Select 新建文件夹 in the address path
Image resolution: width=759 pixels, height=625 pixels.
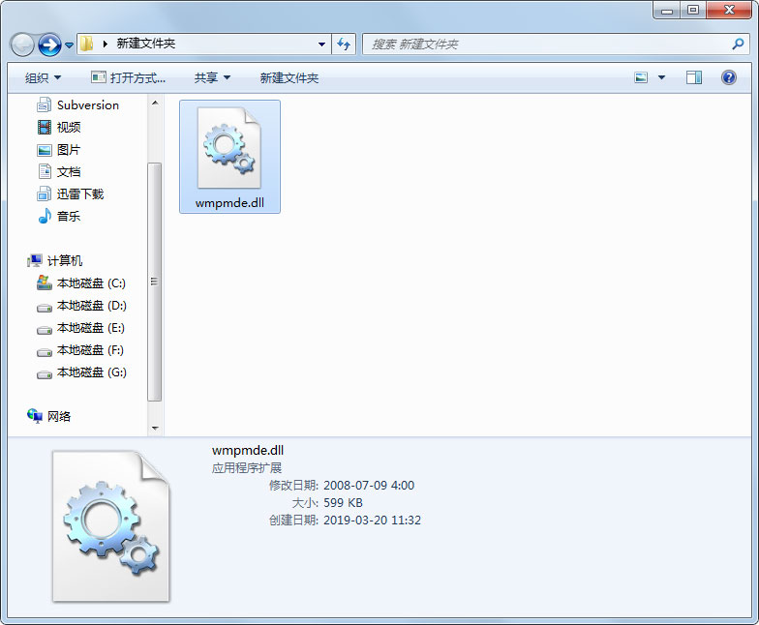145,44
